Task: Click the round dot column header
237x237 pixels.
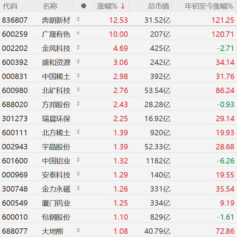Action: (x=84, y=6)
